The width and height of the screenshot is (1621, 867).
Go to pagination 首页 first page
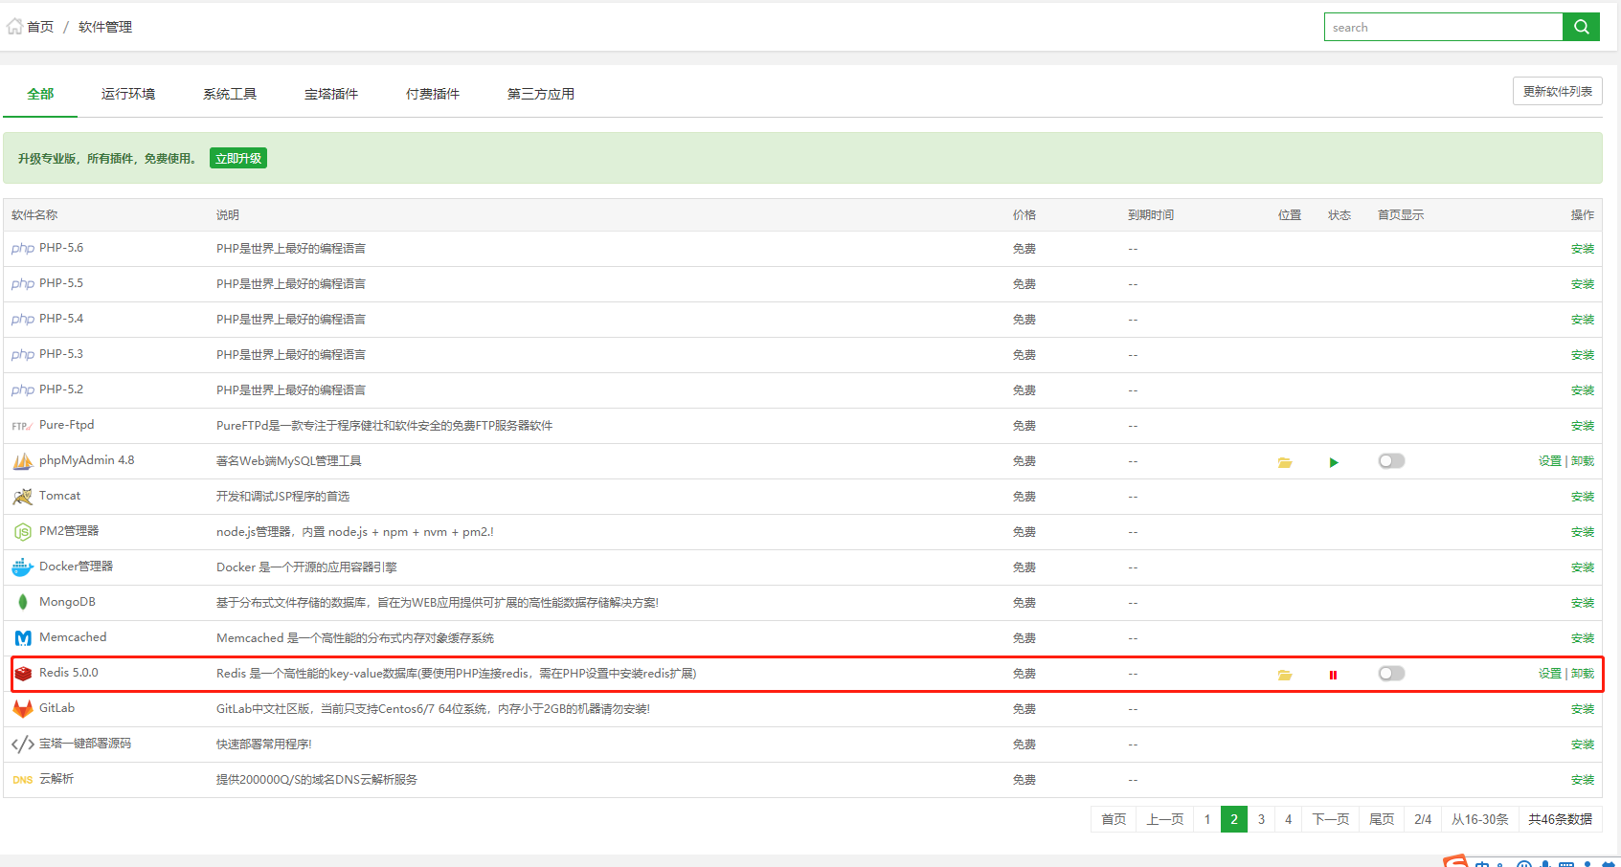point(1114,819)
